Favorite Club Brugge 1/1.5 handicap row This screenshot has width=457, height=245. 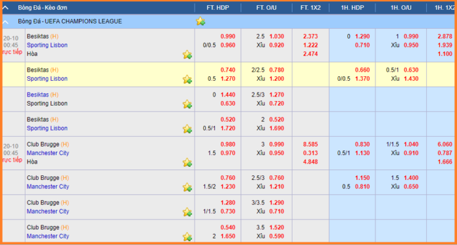pos(187,212)
